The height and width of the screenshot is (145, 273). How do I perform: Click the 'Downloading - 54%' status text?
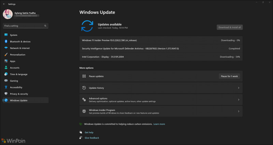[230, 57]
